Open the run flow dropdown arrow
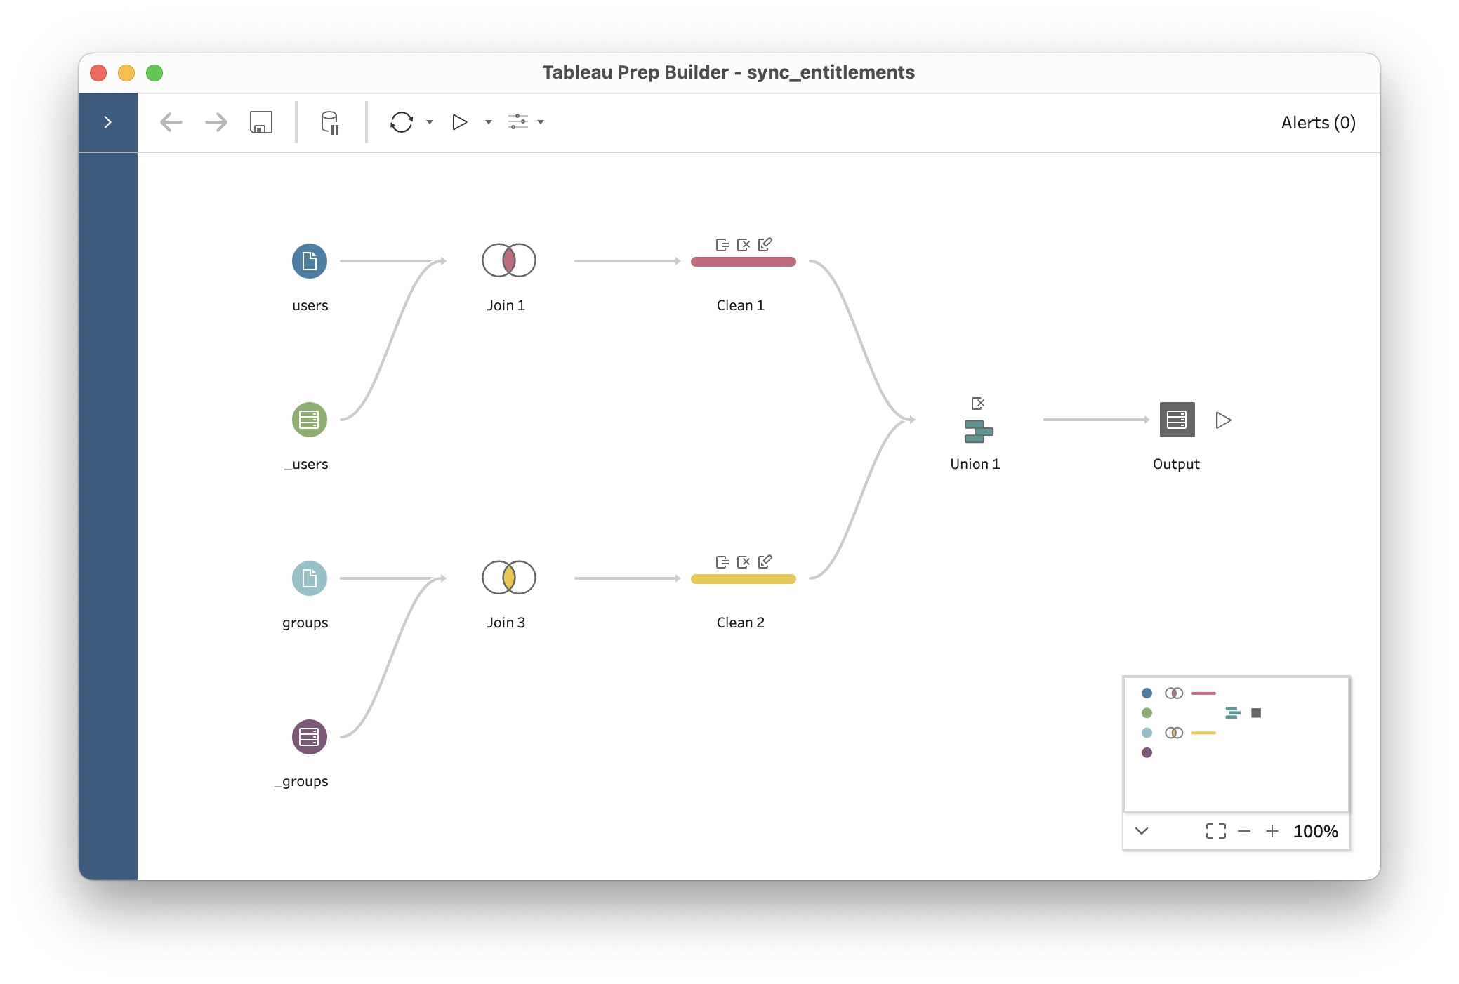The width and height of the screenshot is (1459, 984). coord(489,122)
